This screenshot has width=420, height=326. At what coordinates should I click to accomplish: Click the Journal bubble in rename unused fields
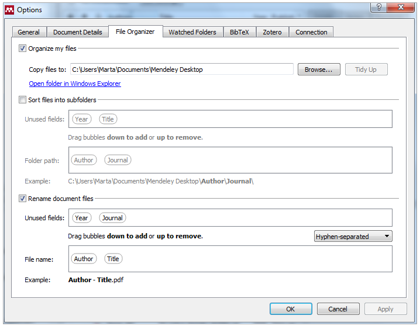point(112,218)
